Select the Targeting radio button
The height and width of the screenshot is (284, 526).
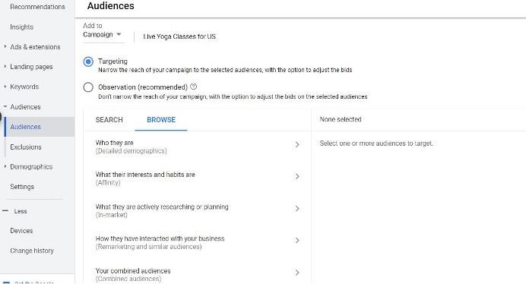pos(88,62)
